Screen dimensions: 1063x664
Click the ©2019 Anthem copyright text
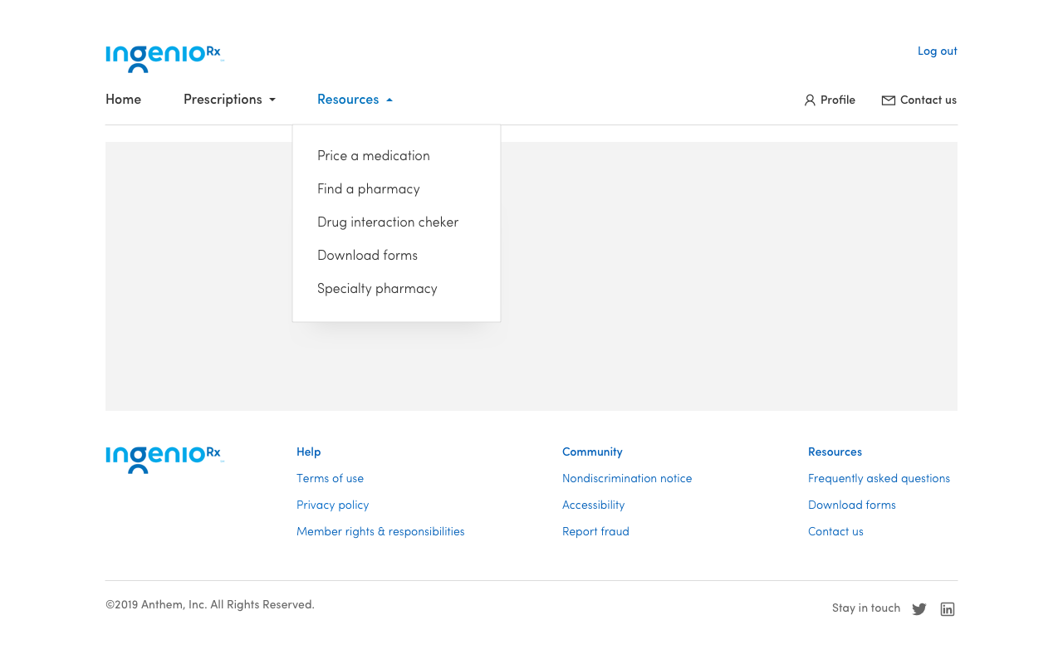(210, 605)
